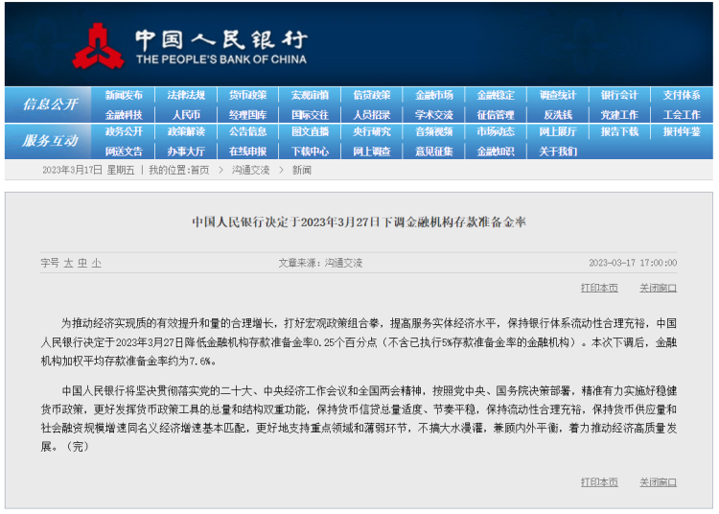Go to 金融稳定 section

pyautogui.click(x=496, y=95)
